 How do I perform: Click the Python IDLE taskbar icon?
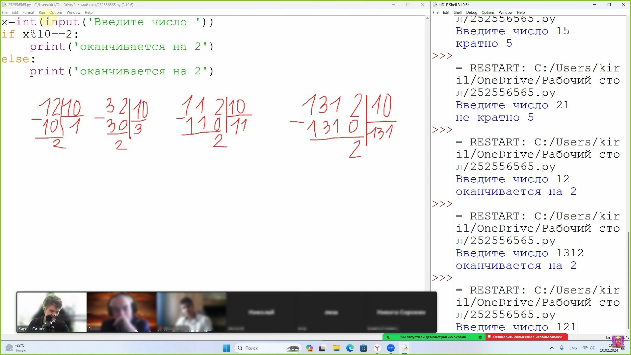pyautogui.click(x=405, y=348)
